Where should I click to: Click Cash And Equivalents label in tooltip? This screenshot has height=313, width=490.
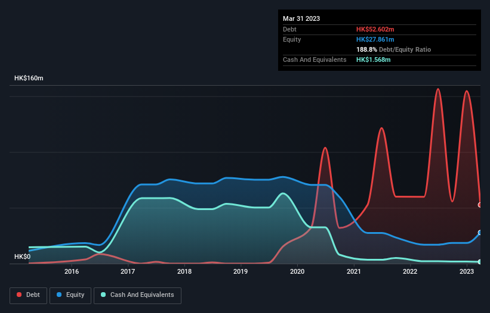coord(315,60)
